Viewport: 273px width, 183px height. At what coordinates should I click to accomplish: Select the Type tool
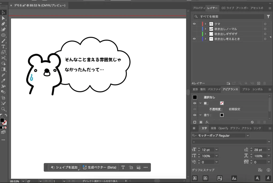3,46
